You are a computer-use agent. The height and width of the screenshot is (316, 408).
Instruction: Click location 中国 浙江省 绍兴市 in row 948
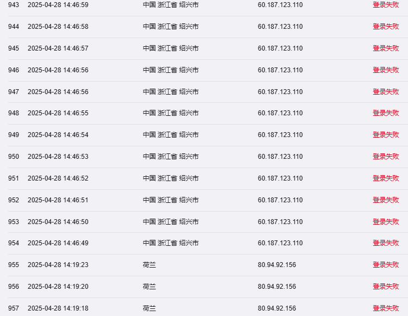click(x=171, y=113)
